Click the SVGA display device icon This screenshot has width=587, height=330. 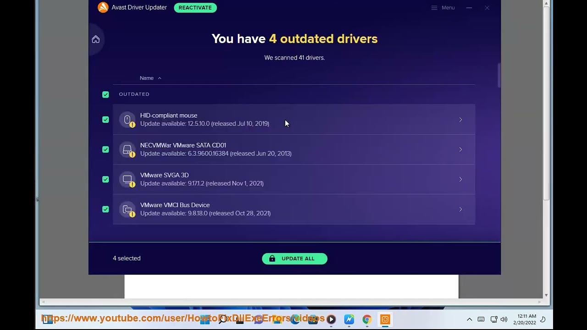coord(127,179)
